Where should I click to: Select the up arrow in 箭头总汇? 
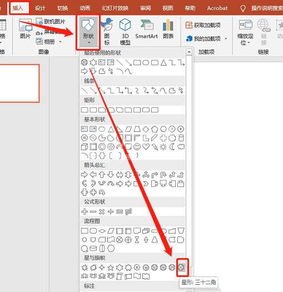102,175
